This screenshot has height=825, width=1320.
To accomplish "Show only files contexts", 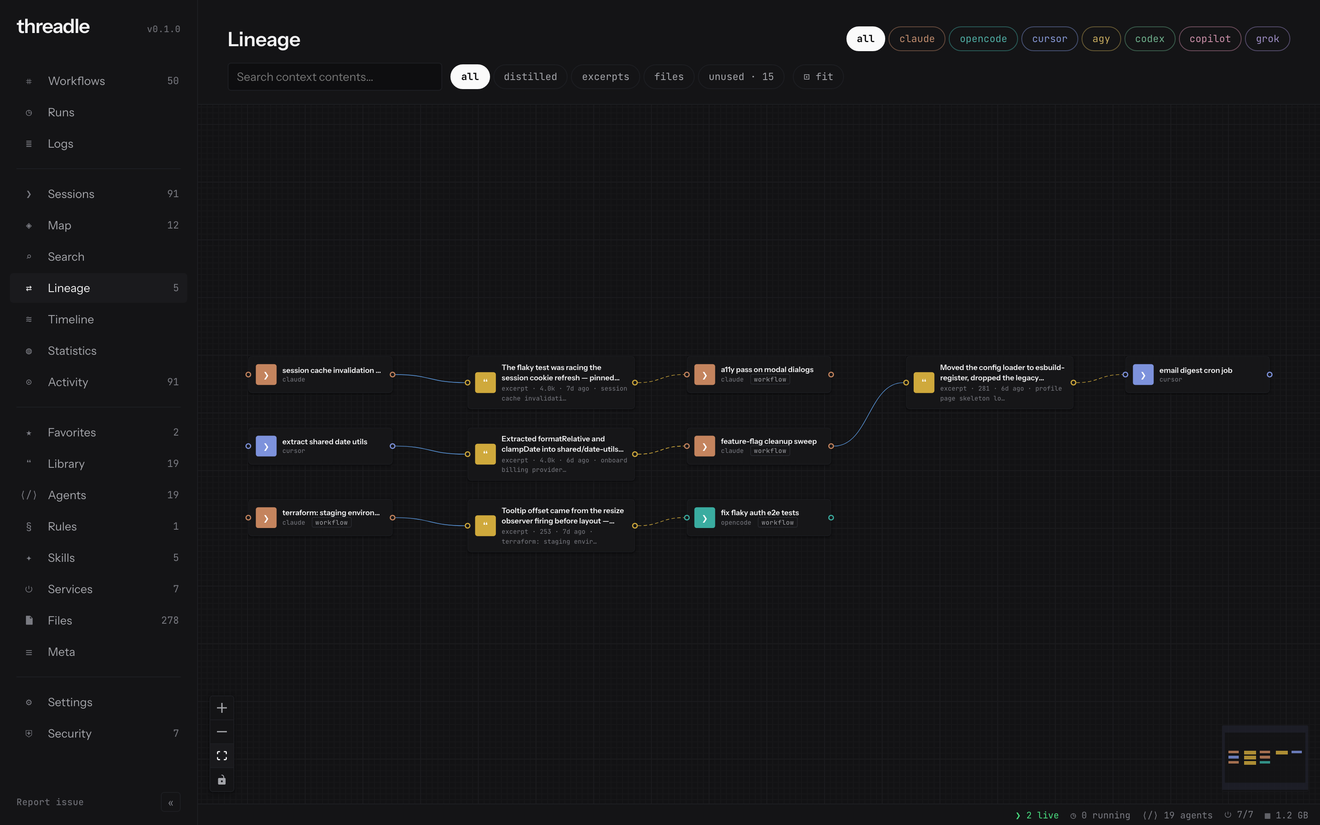I will (x=669, y=77).
